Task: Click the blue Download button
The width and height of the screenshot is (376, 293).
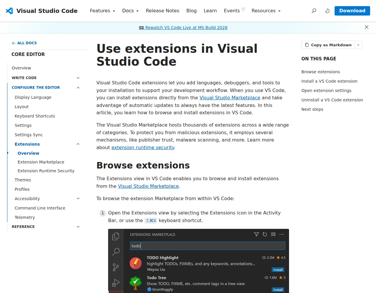Action: click(x=352, y=11)
